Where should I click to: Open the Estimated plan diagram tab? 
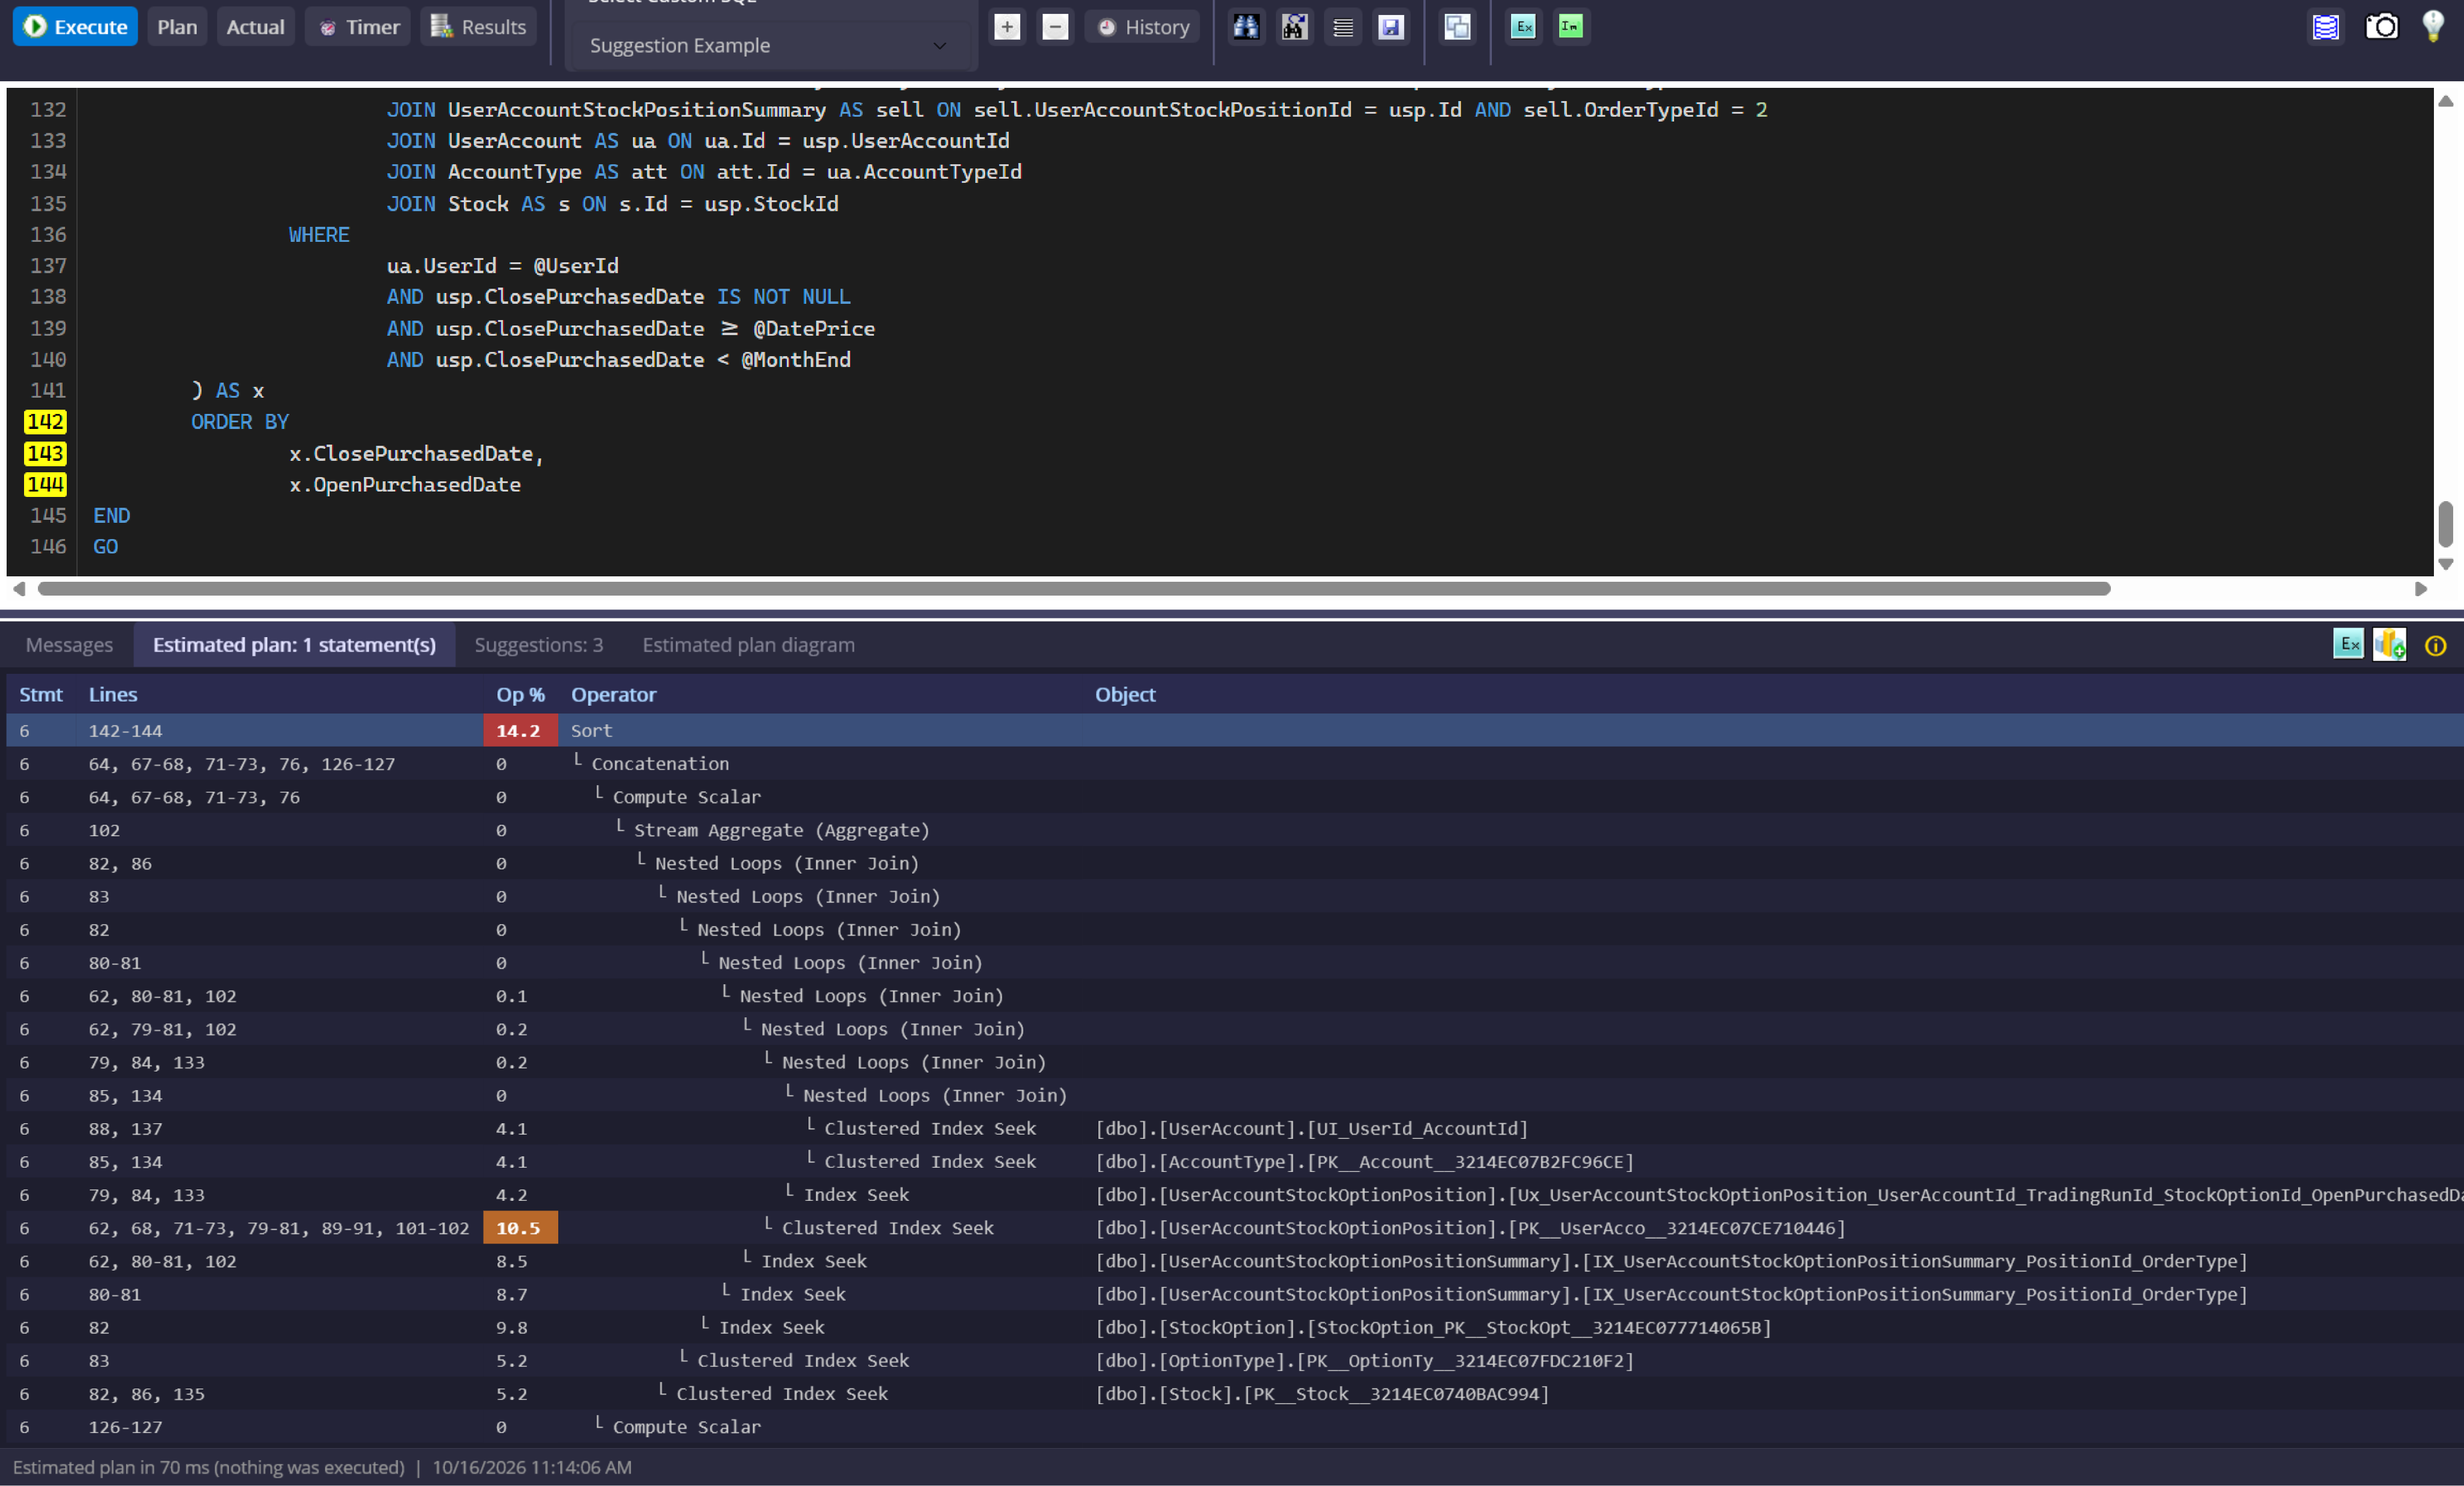(x=748, y=645)
